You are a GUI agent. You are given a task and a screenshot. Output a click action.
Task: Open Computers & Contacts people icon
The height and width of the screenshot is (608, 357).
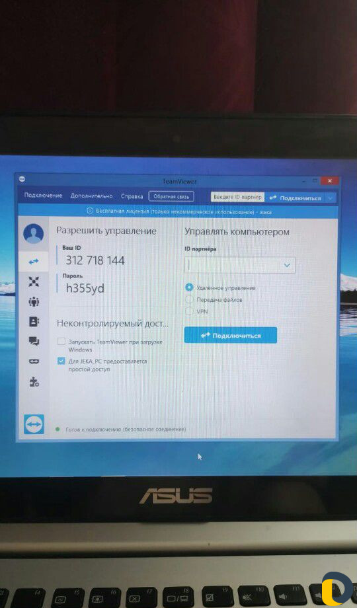point(34,301)
